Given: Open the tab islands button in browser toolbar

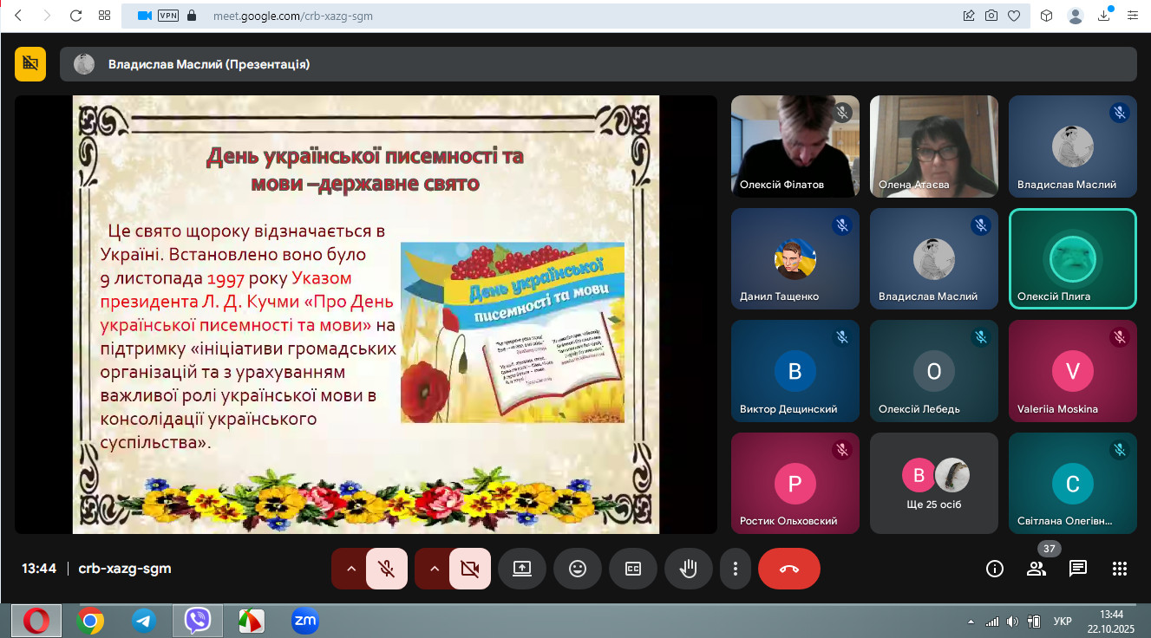Looking at the screenshot, I should [104, 16].
